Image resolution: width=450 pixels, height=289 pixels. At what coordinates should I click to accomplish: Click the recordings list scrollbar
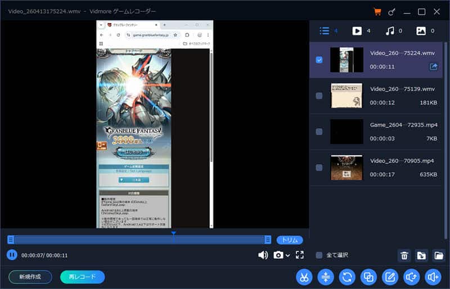click(445, 141)
